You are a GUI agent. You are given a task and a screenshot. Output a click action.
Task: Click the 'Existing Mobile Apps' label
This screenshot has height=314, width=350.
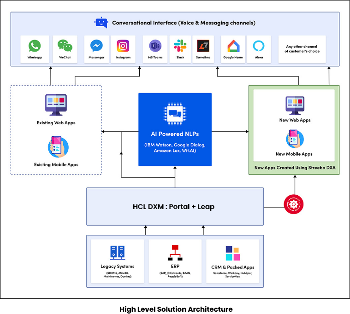click(56, 165)
